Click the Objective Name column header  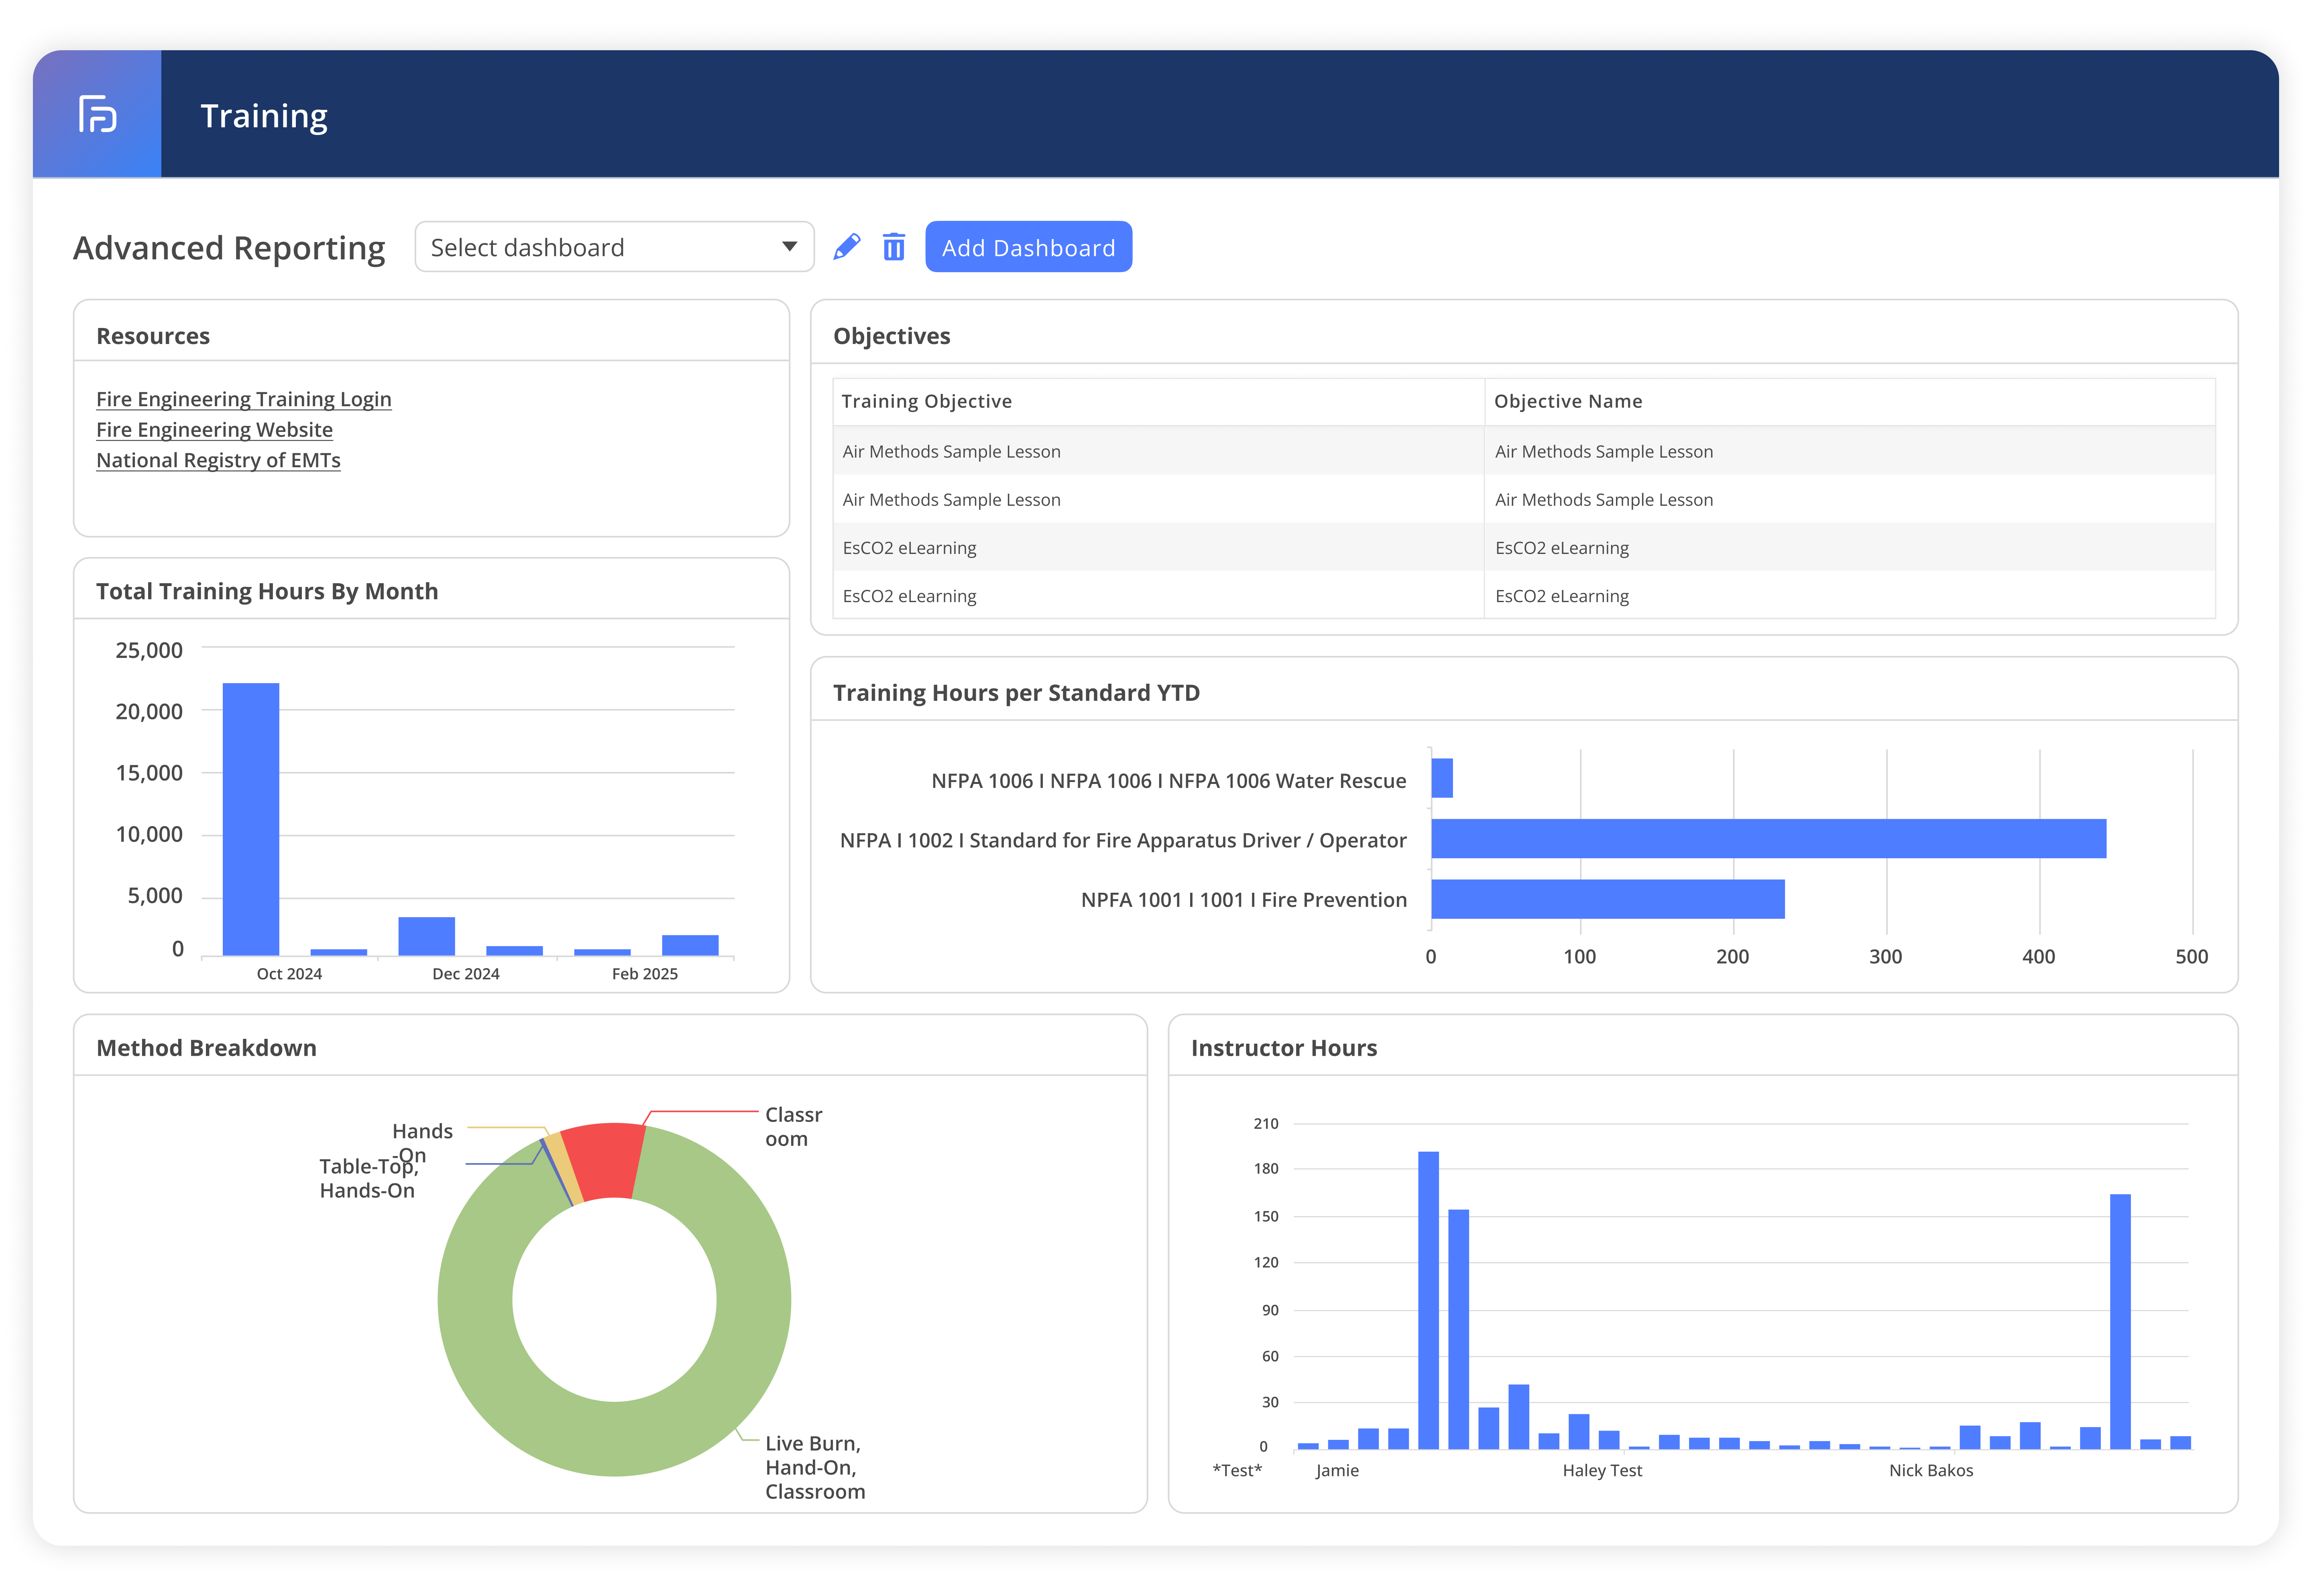tap(1567, 401)
